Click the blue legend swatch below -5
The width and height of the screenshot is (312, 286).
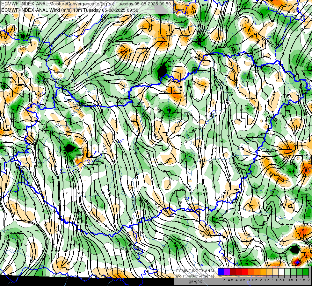[x=221, y=272]
